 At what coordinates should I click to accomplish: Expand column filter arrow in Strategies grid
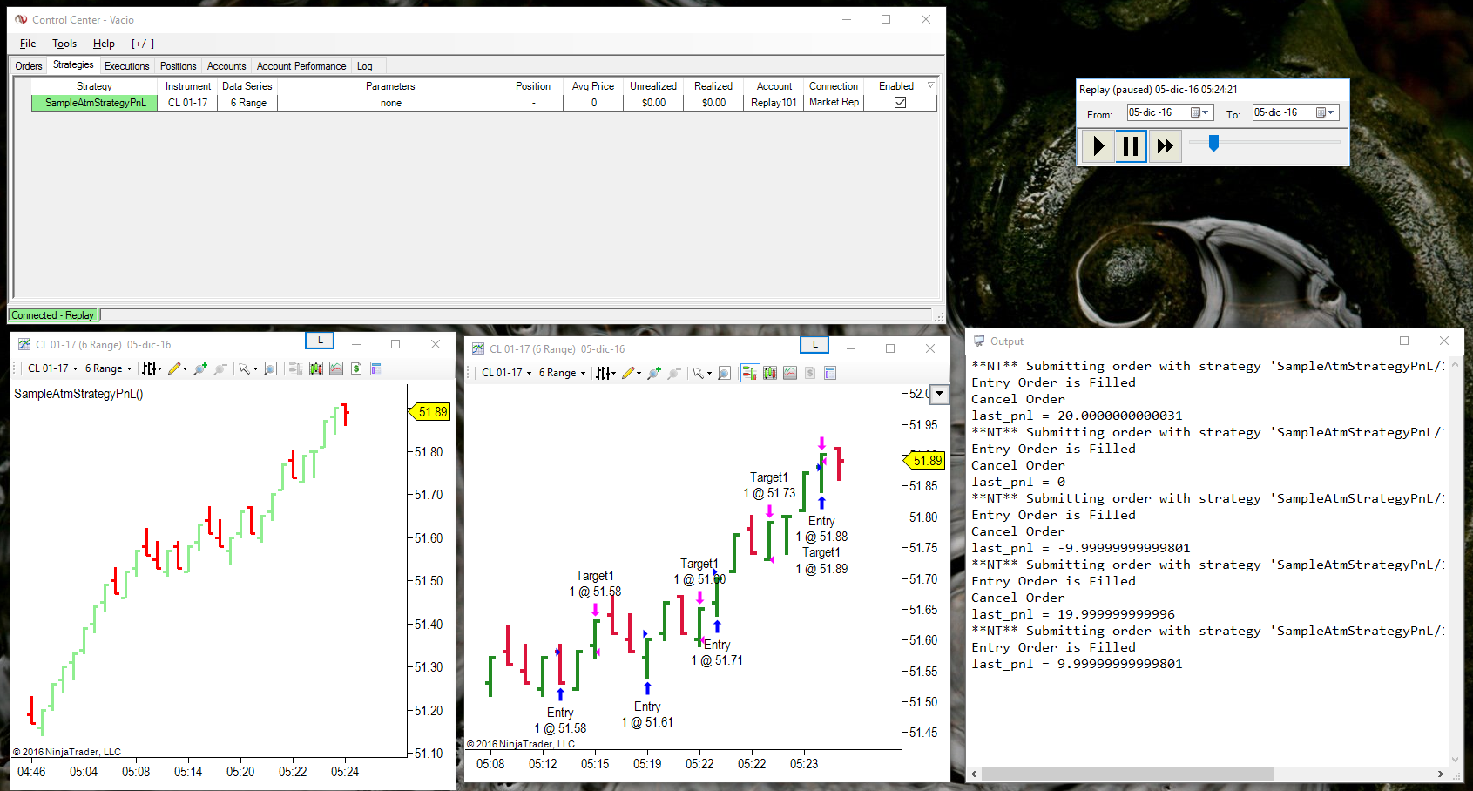tap(930, 85)
